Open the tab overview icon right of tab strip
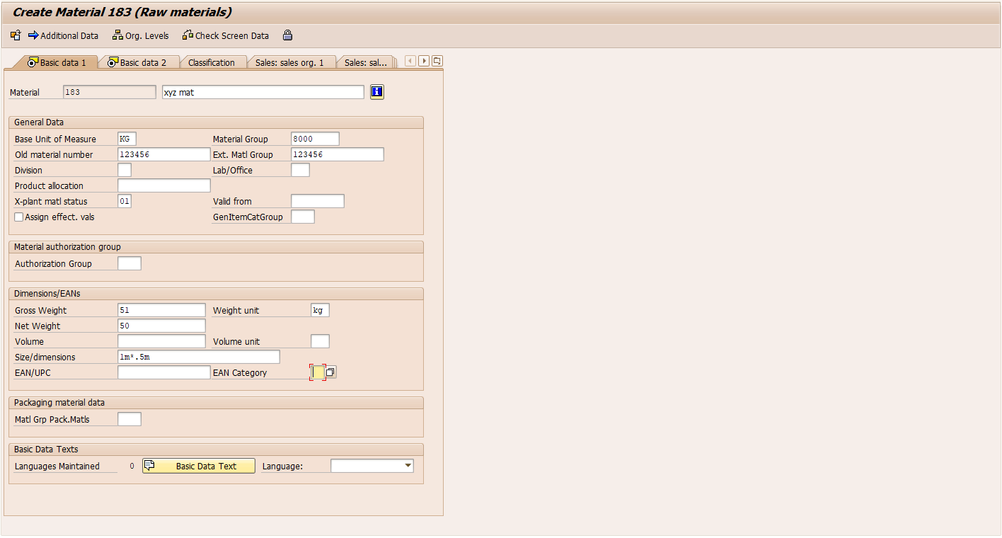 click(437, 61)
